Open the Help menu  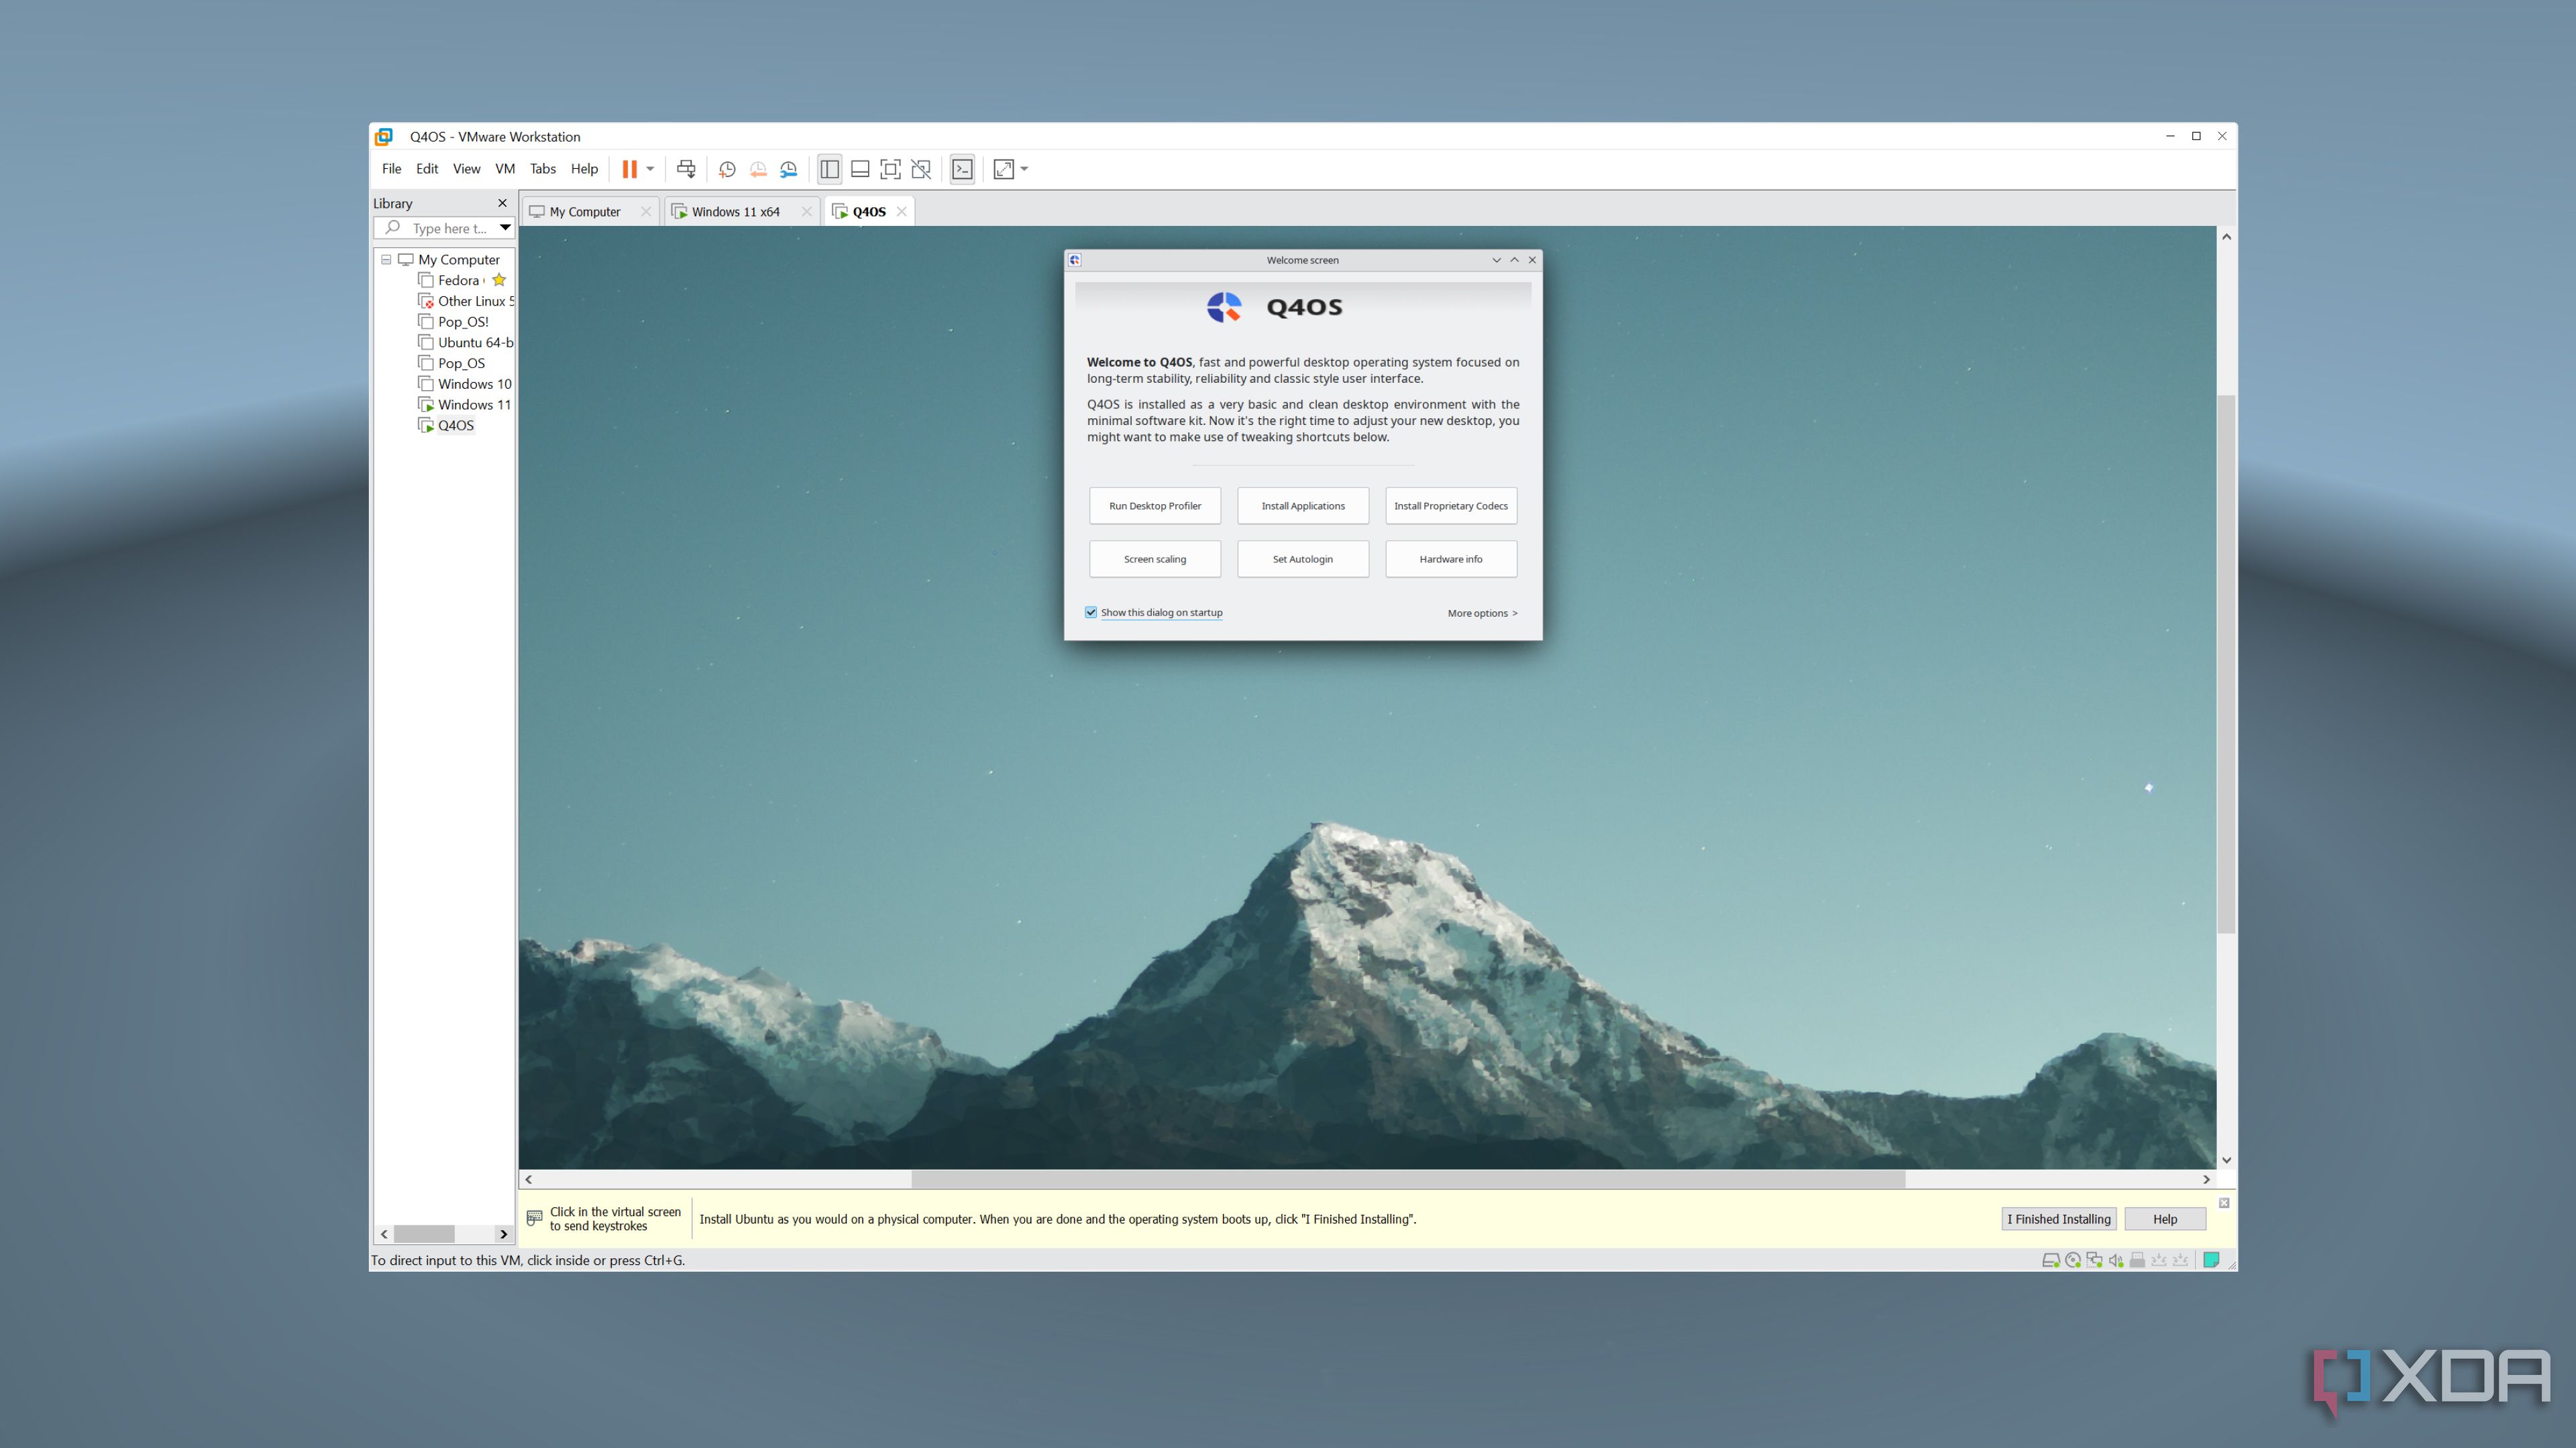click(584, 169)
